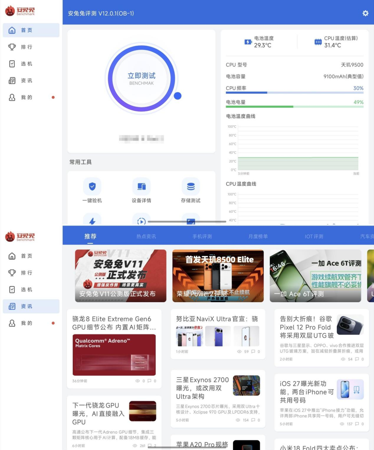This screenshot has height=450, width=374.
Task: Click views eye icon on Pixel 12 article
Action: point(343,359)
